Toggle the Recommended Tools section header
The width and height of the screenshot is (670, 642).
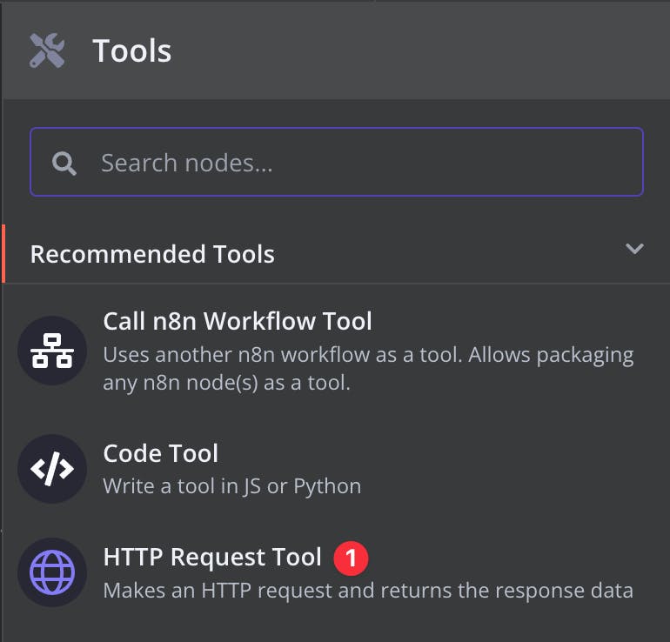[x=152, y=254]
